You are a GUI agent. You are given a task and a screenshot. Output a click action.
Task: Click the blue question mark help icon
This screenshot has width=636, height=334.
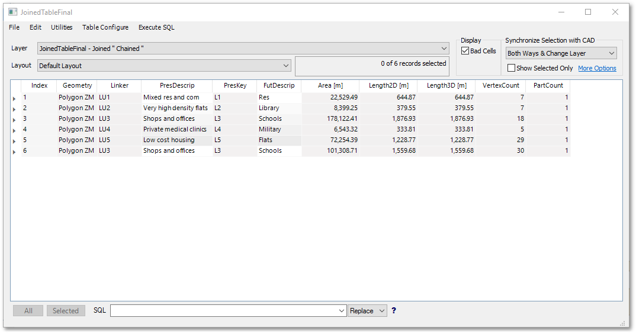click(393, 311)
